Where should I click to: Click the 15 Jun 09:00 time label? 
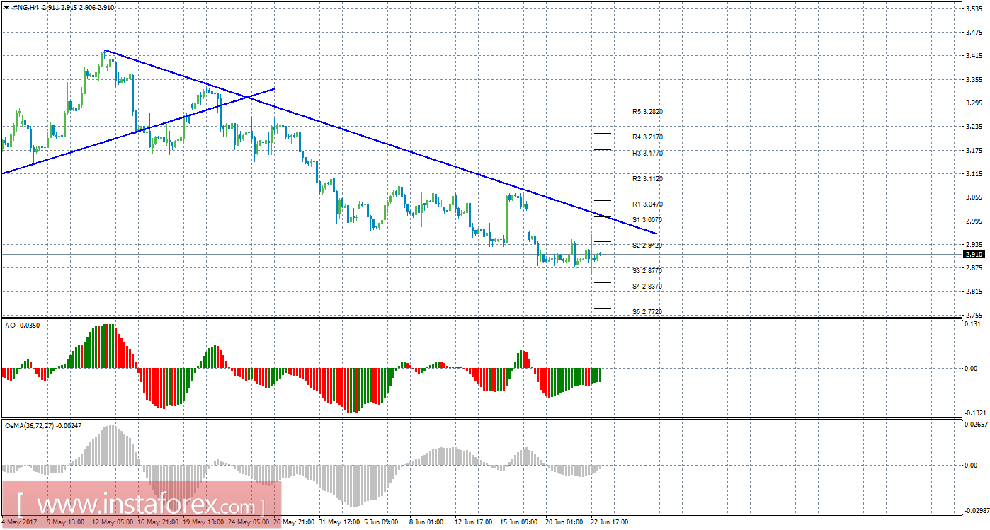click(x=520, y=522)
